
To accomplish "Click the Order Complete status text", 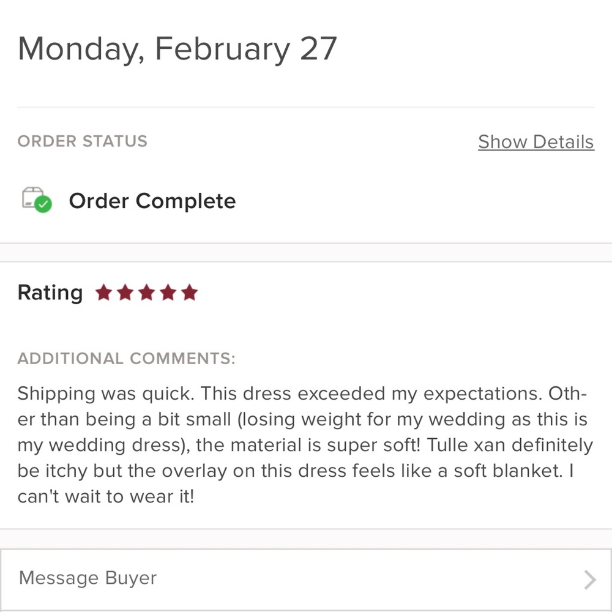I will point(152,201).
